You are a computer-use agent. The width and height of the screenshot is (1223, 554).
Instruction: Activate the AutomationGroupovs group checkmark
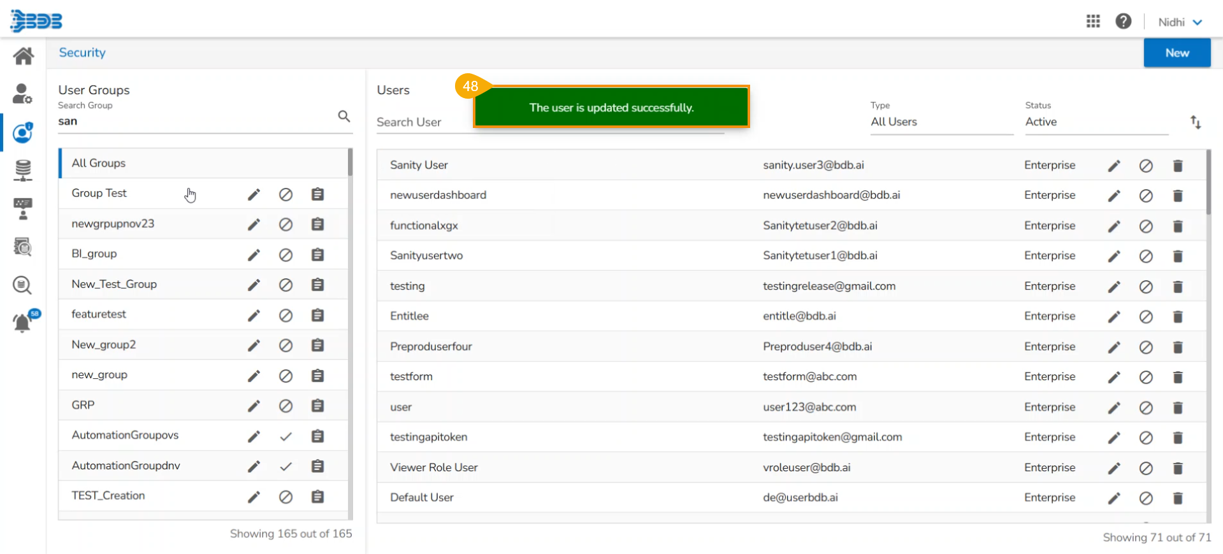click(x=286, y=437)
